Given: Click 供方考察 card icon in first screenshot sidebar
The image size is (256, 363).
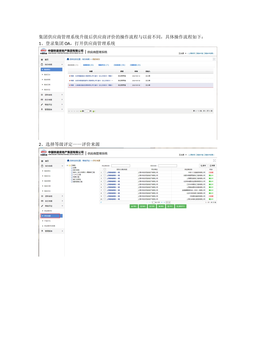Looking at the screenshot, I should click(42, 100).
